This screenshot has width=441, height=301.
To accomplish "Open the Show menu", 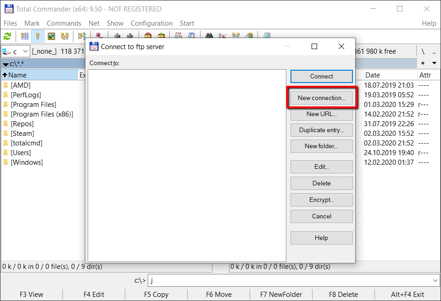I will 115,23.
